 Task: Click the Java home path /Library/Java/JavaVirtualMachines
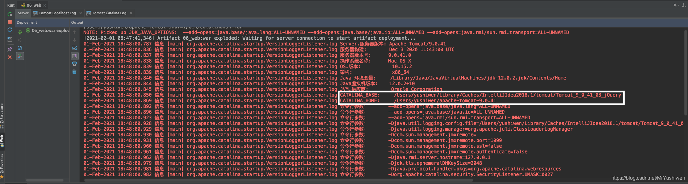click(478, 78)
